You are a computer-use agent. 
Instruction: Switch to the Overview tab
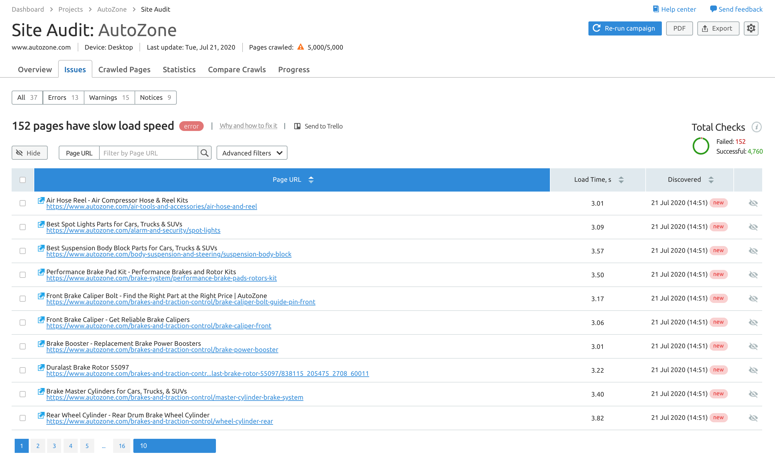[x=35, y=69]
